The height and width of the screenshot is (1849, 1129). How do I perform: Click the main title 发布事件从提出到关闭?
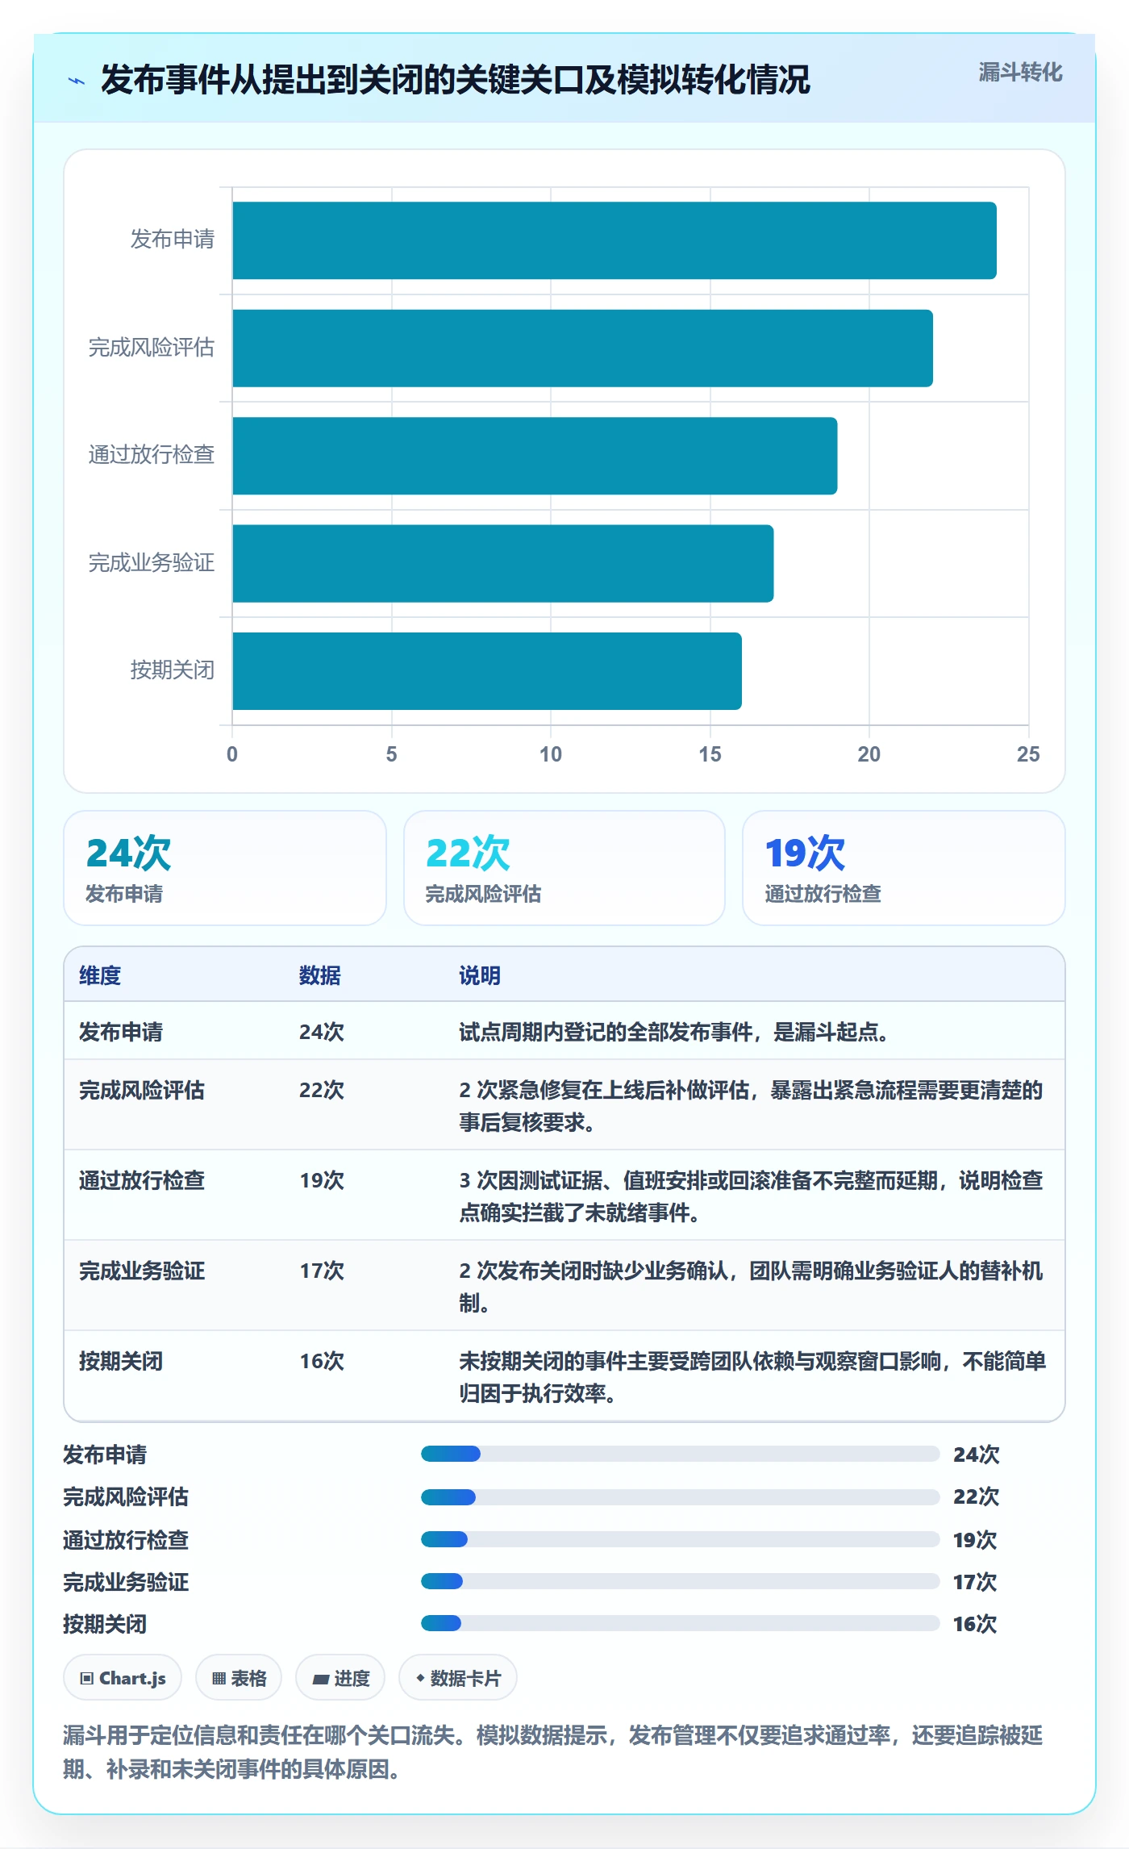455,80
